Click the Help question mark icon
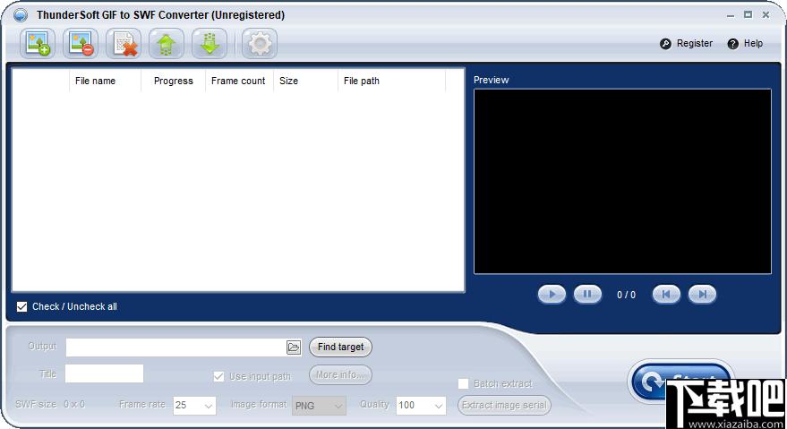Screen dimensions: 787x429 point(732,44)
